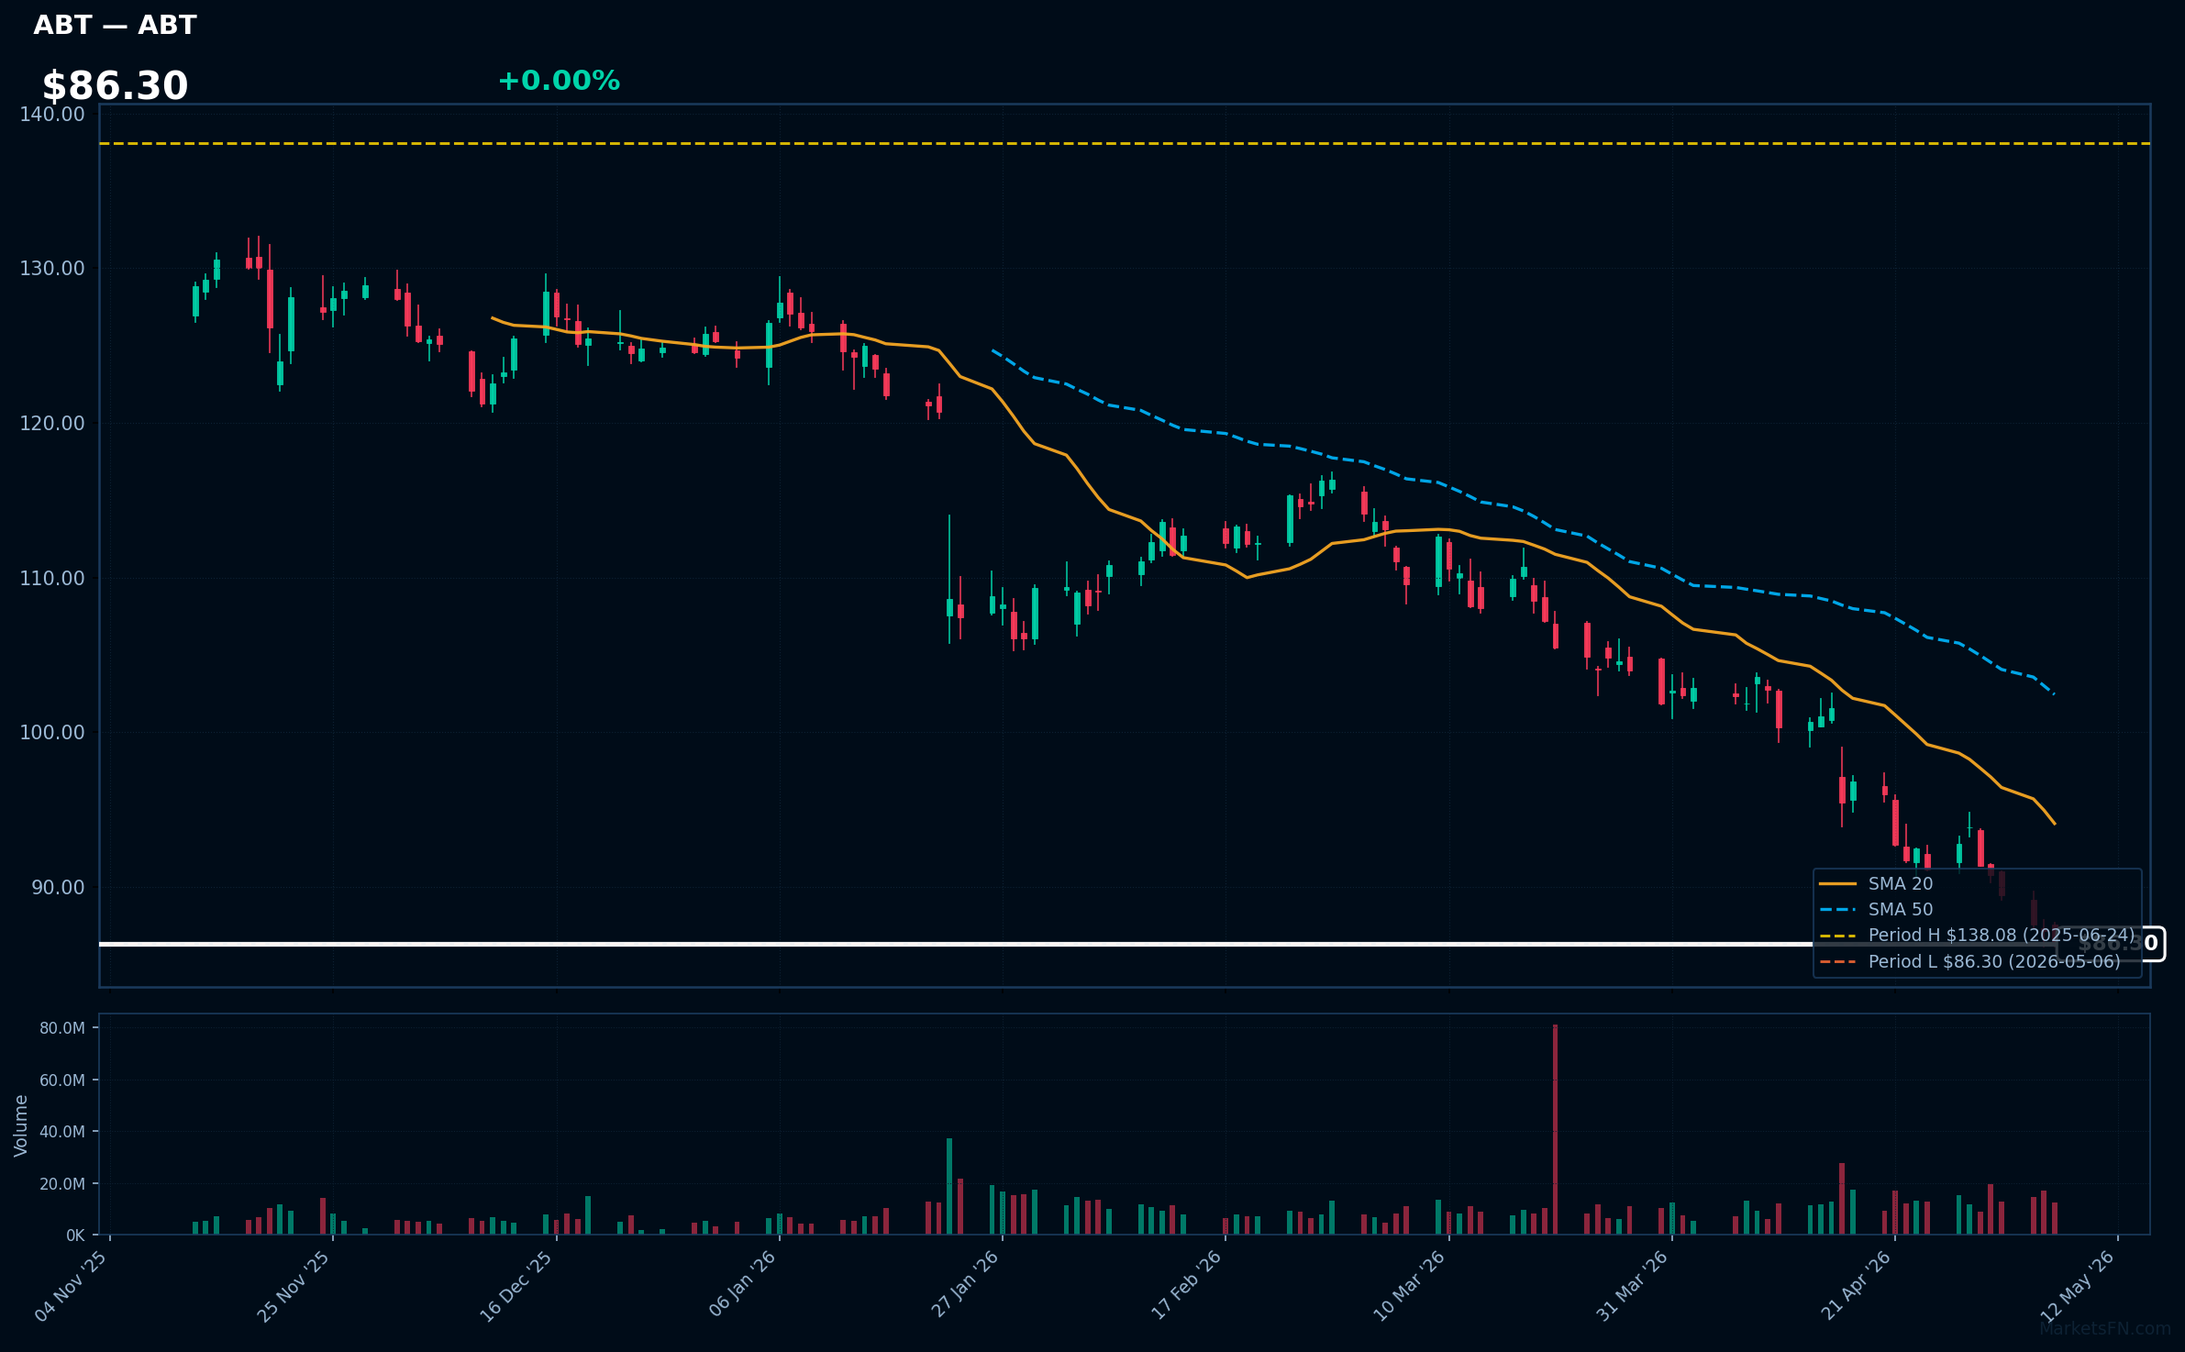Viewport: 2185px width, 1352px height.
Task: Click the 17 Feb '26 date label
Action: tap(1186, 1285)
